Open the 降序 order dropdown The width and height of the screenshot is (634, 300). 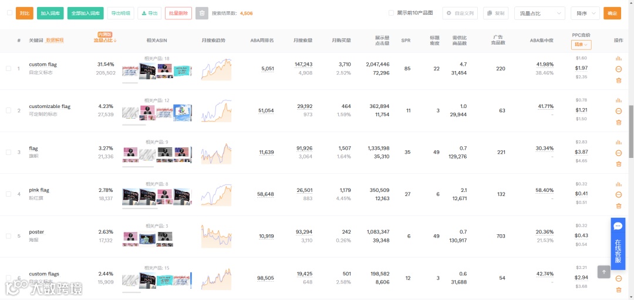point(585,14)
